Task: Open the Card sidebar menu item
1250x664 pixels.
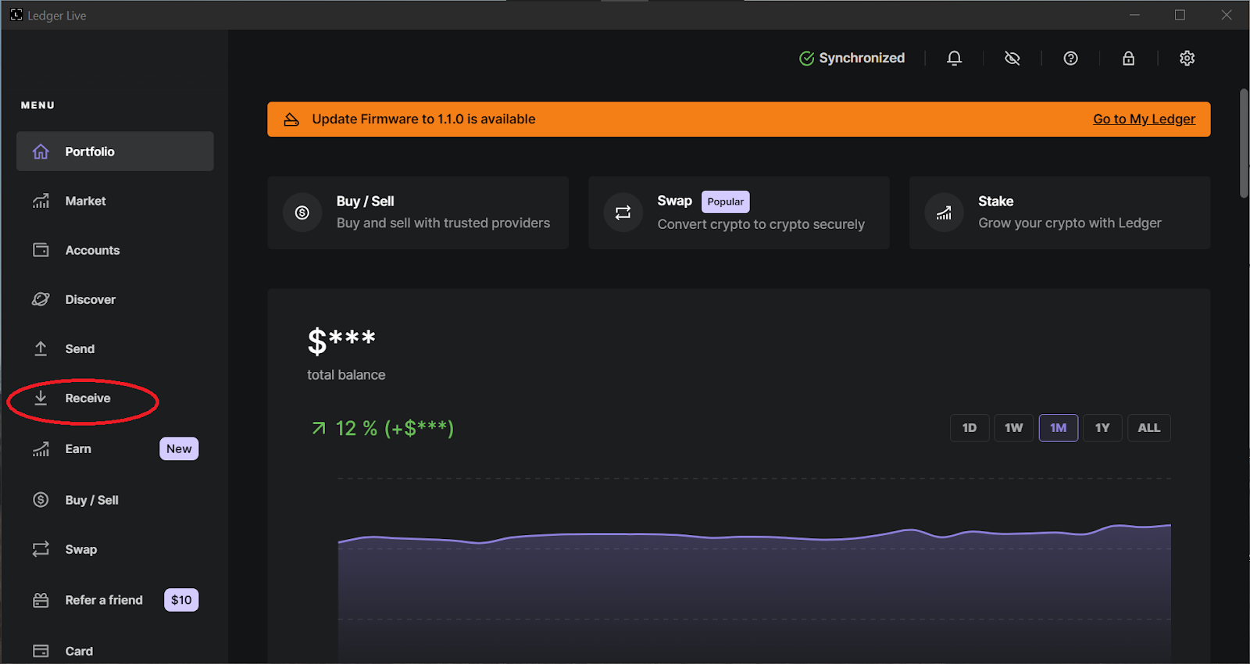Action: [115, 651]
